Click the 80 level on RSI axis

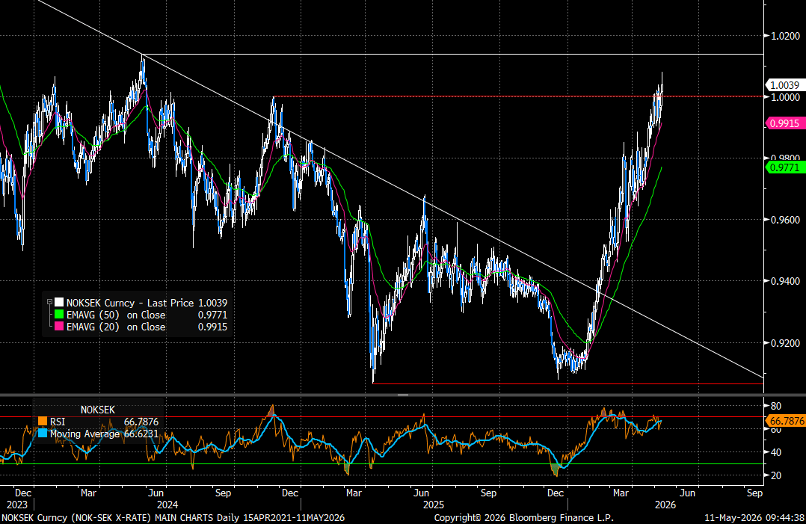(x=776, y=406)
